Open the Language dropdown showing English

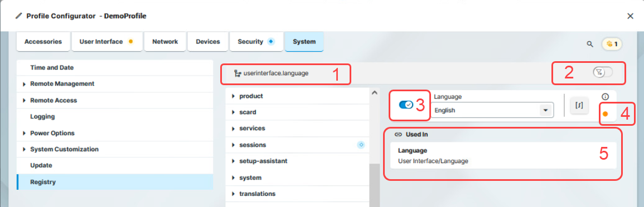point(492,110)
